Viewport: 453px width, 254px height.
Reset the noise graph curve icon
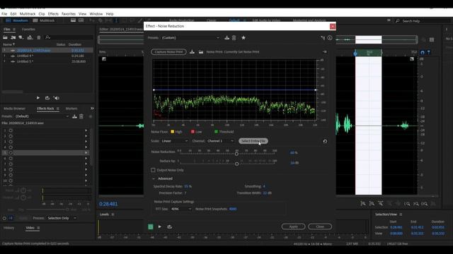click(325, 141)
